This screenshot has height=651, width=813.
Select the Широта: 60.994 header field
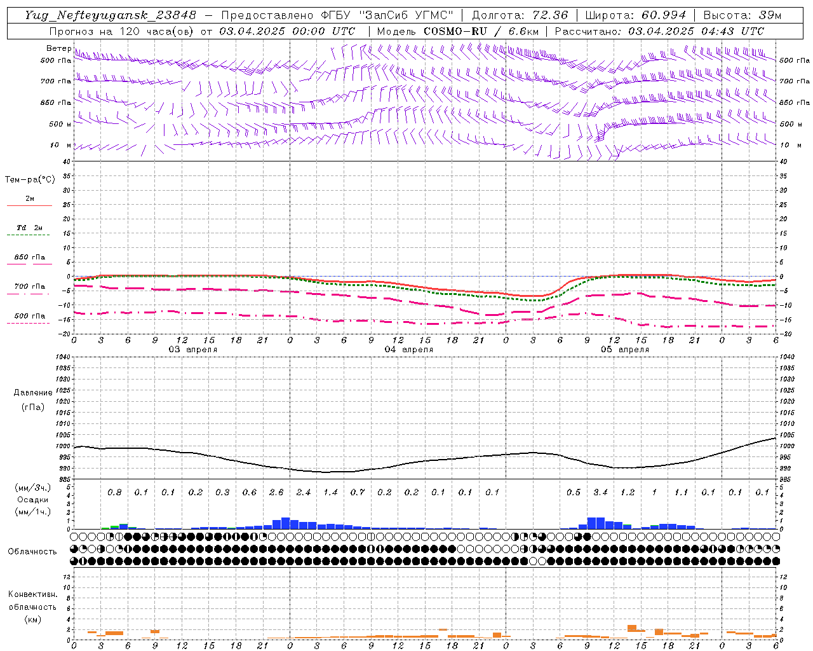click(636, 15)
